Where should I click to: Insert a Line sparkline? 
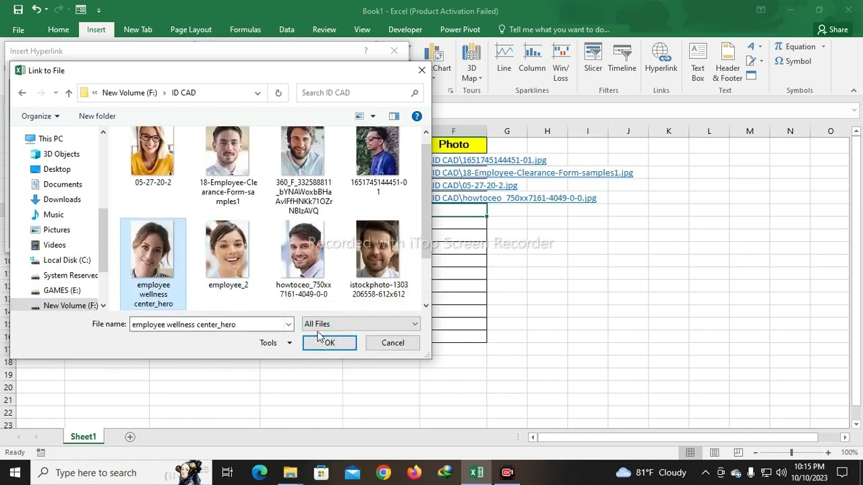[504, 58]
